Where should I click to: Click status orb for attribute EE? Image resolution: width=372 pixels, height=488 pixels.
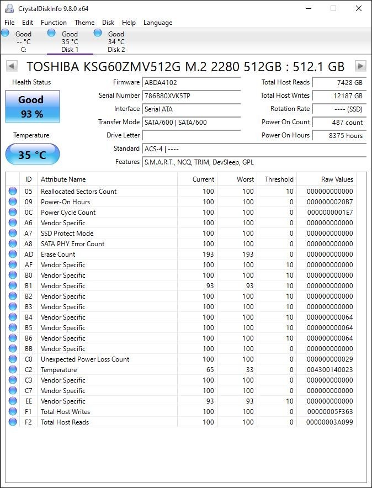pyautogui.click(x=13, y=401)
